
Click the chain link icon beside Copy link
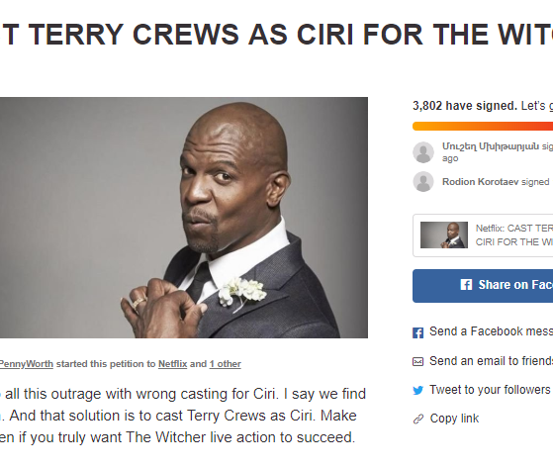417,419
